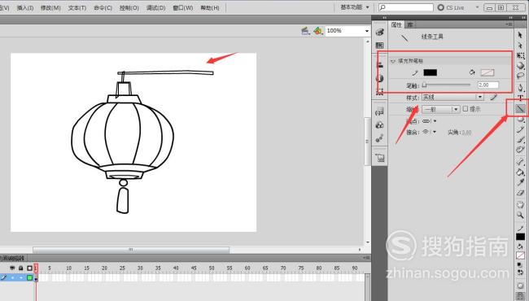The image size is (529, 301).
Task: Switch to the 库 library tab
Action: click(410, 24)
